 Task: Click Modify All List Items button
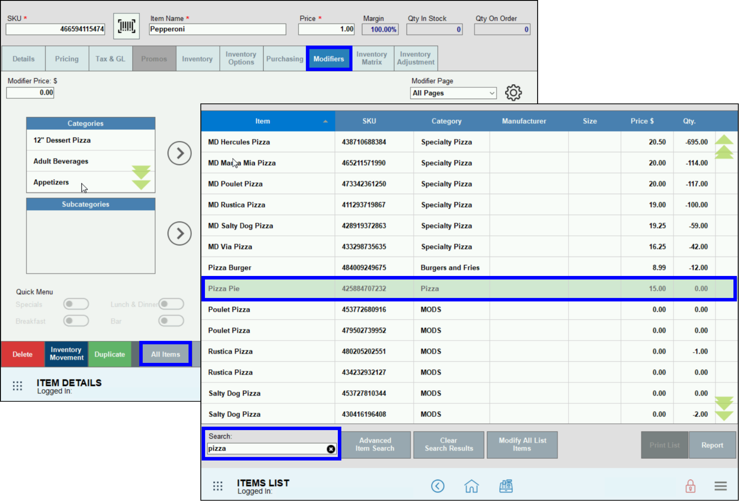click(522, 445)
